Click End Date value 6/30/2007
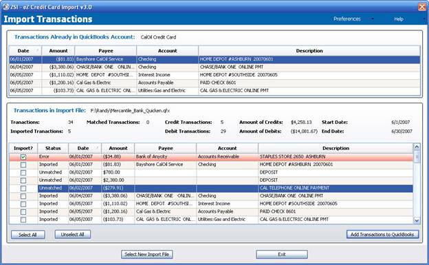The width and height of the screenshot is (429, 265). (401, 131)
